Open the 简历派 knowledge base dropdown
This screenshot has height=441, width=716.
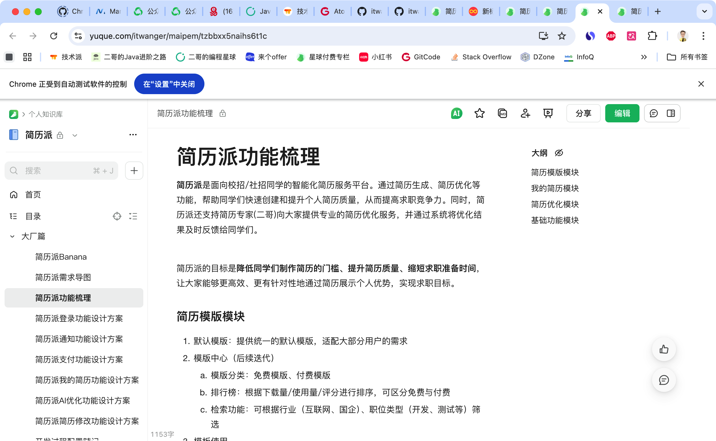click(x=75, y=135)
